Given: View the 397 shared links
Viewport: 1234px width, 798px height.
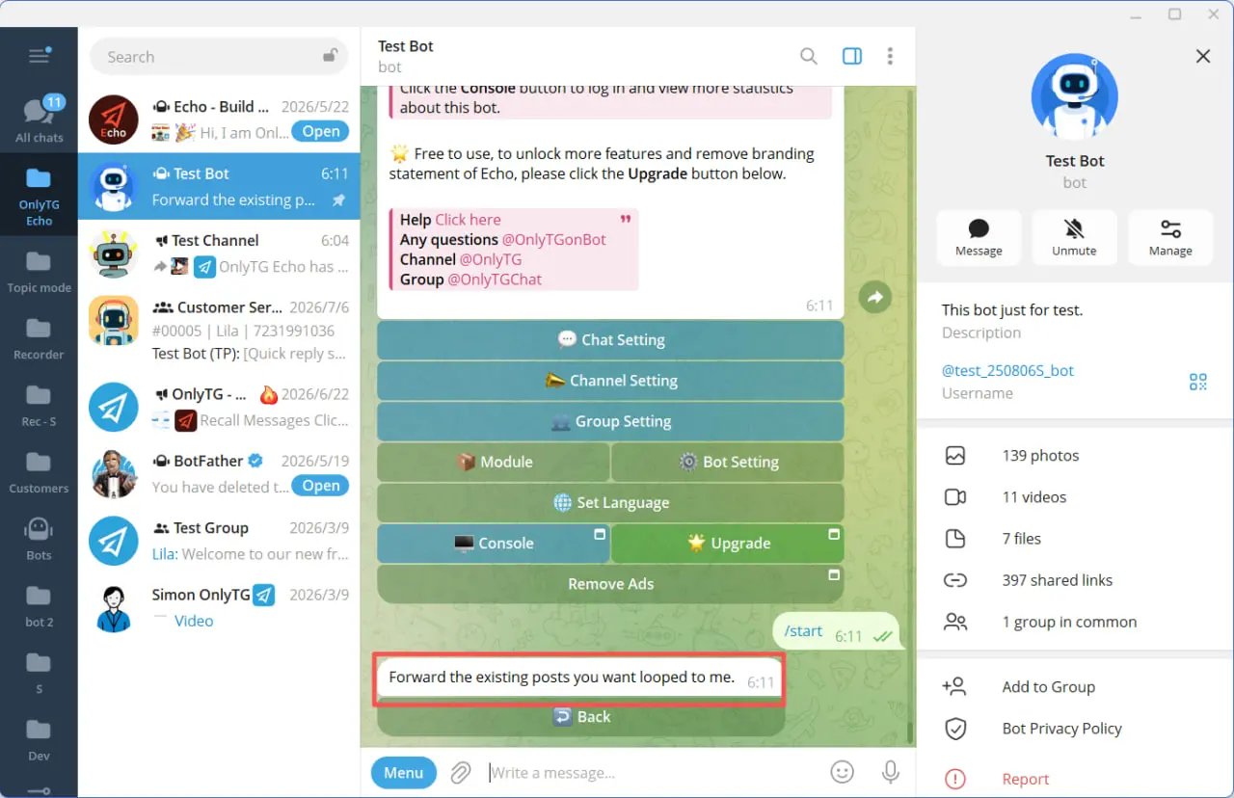Looking at the screenshot, I should pyautogui.click(x=1075, y=580).
